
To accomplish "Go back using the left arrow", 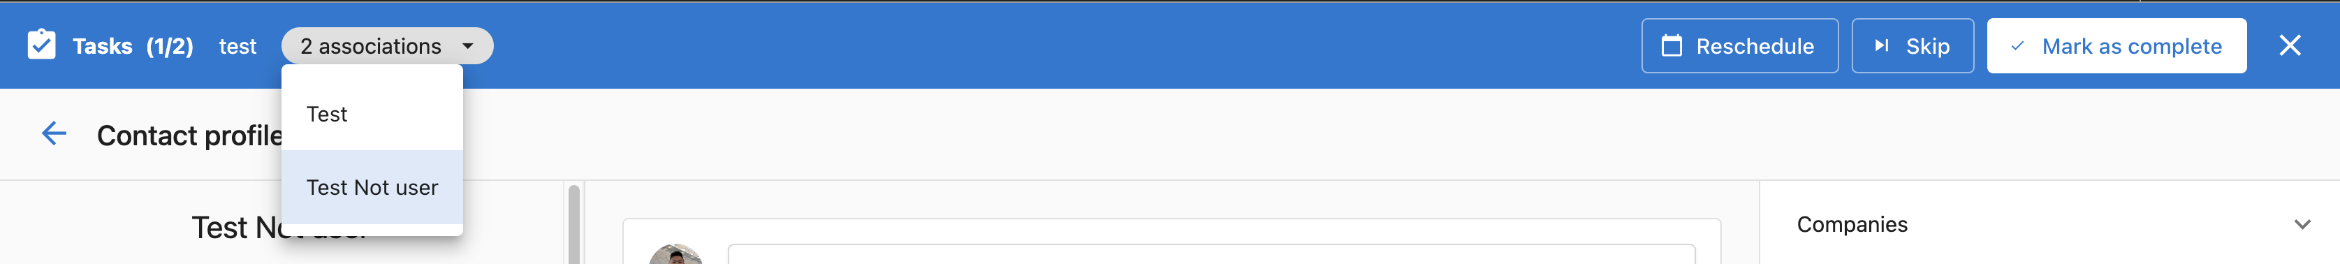I will pyautogui.click(x=54, y=133).
